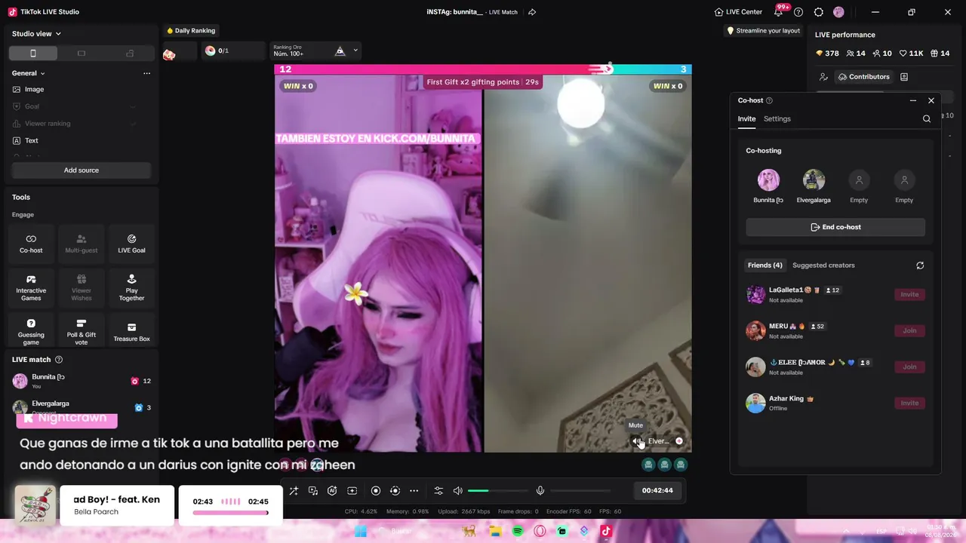Minimize the Co-host panel
The height and width of the screenshot is (543, 966).
coord(913,100)
